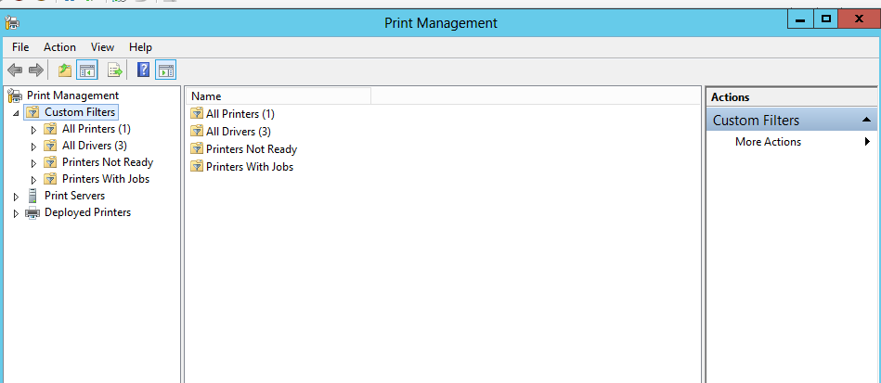881x383 pixels.
Task: Select Custom Filters label in tree
Action: click(80, 112)
